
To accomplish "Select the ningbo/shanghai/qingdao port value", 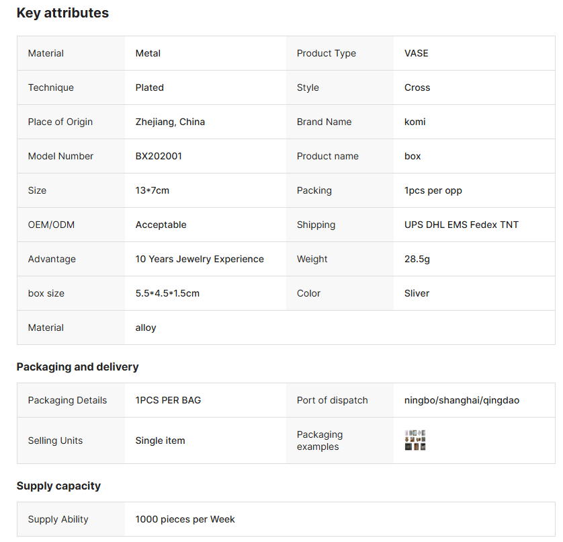I will [462, 400].
